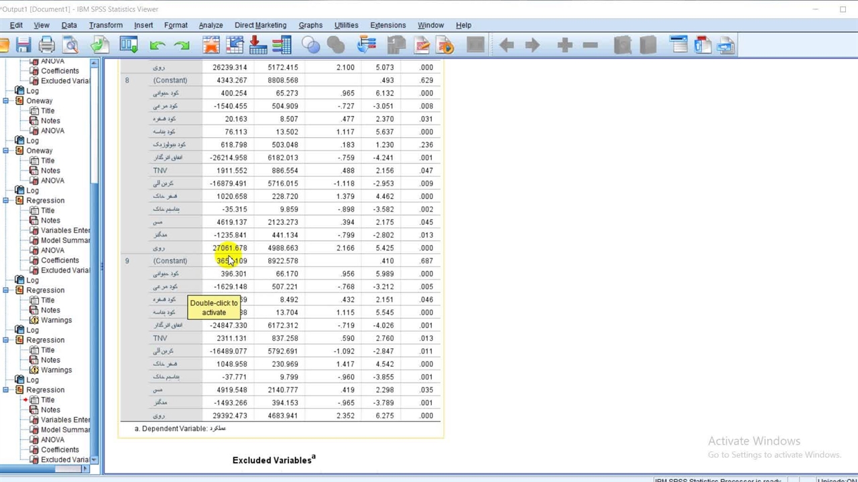Image resolution: width=858 pixels, height=482 pixels.
Task: Open the Recall recent dialogs icon
Action: [x=128, y=46]
